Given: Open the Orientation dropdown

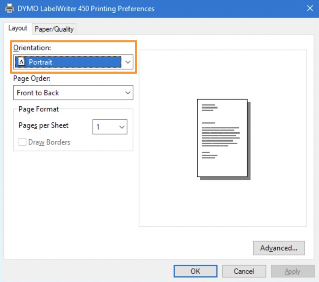Looking at the screenshot, I should click(73, 62).
